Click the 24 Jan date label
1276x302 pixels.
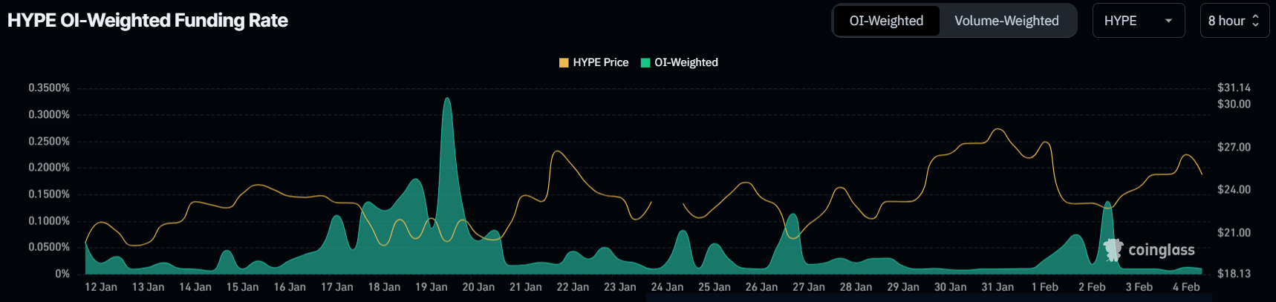pos(667,287)
